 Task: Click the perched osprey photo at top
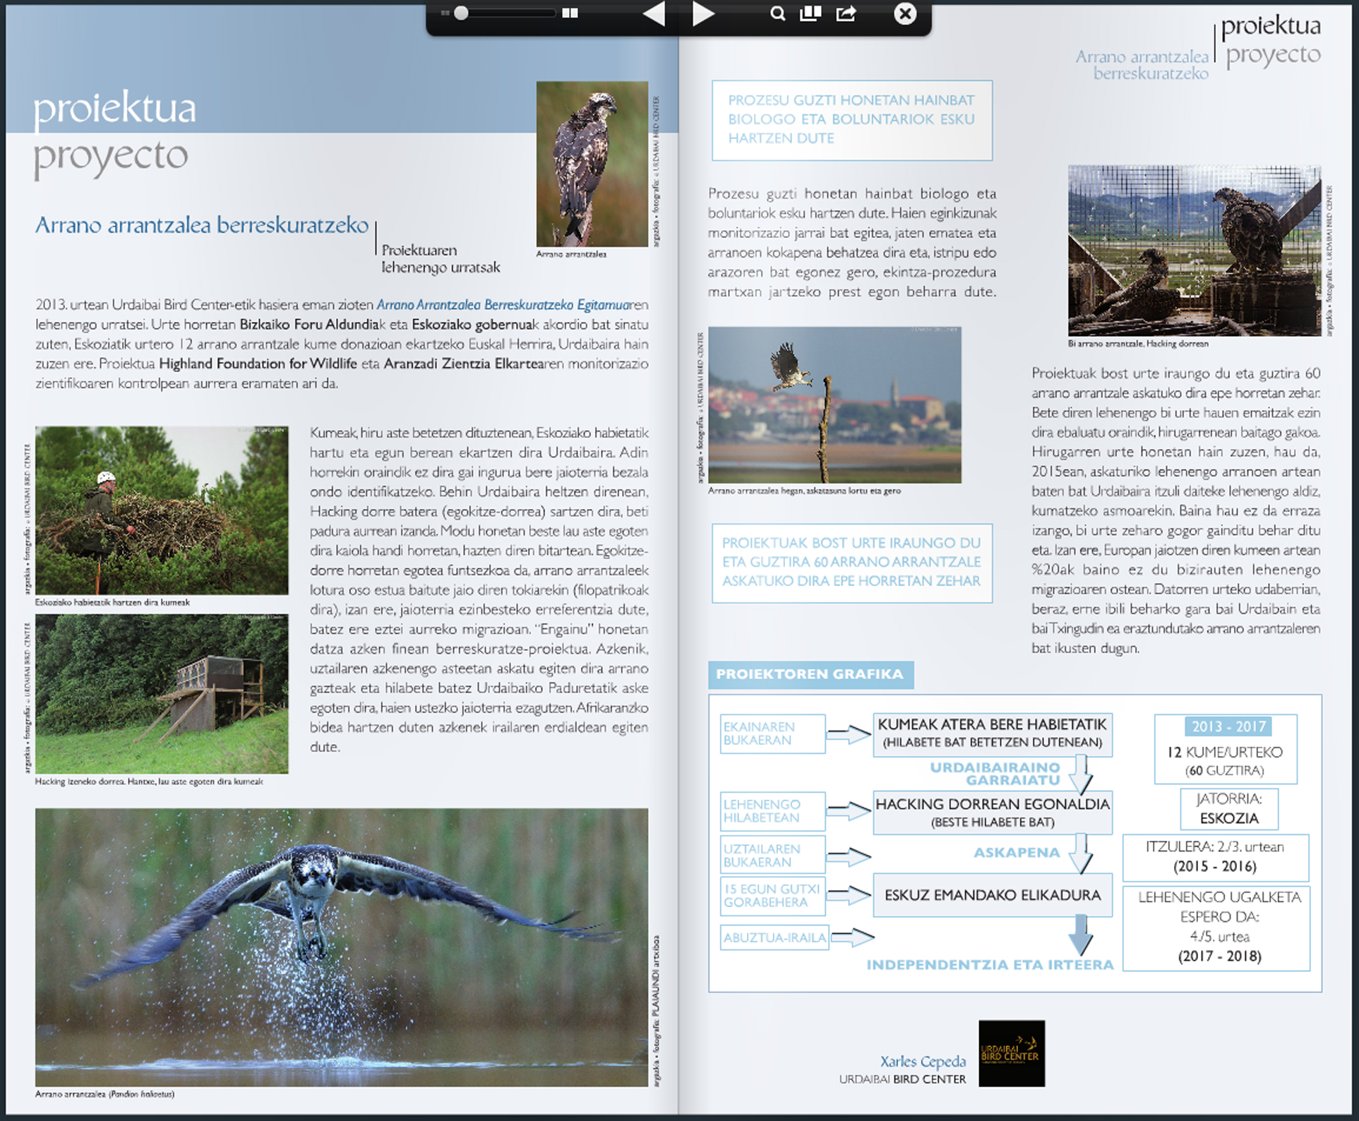point(592,164)
